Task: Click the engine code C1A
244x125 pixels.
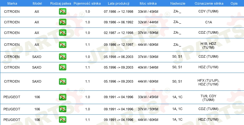Action: point(208,22)
